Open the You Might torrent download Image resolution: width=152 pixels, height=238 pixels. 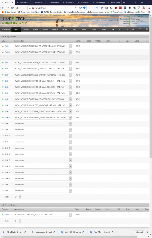tap(100, 232)
